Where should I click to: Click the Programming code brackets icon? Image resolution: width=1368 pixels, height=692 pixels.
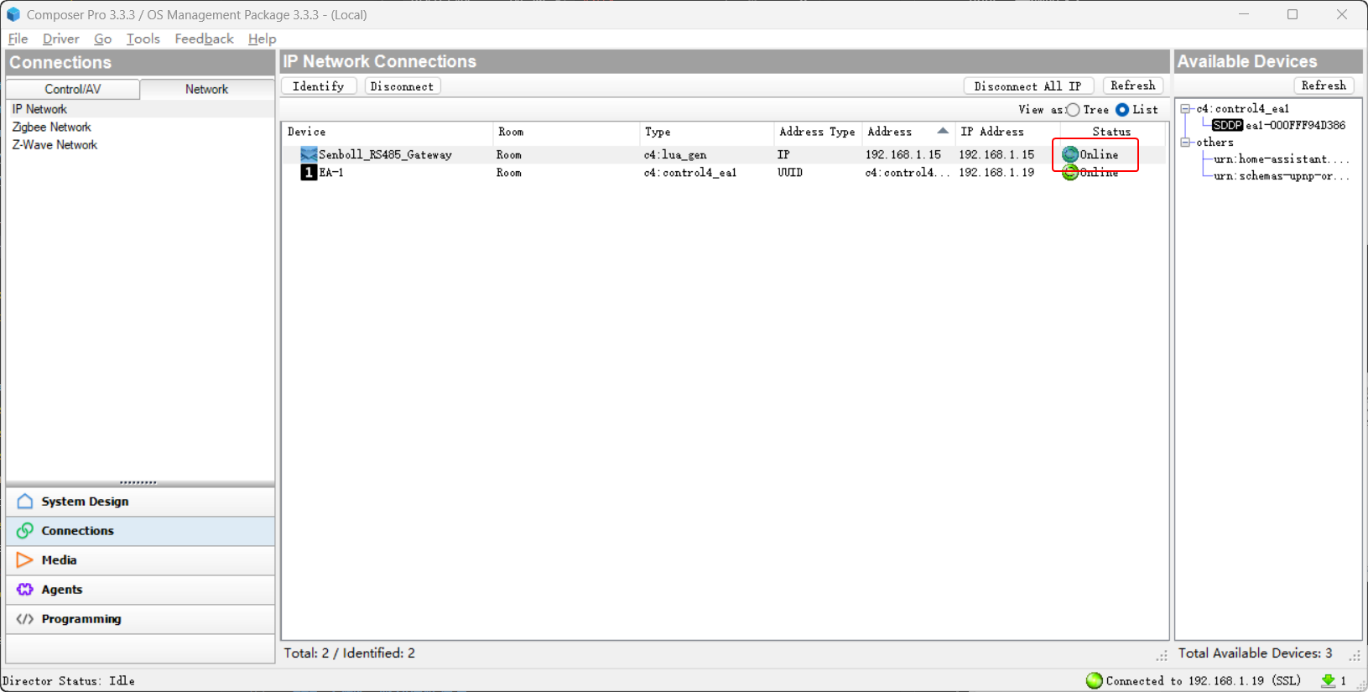(x=25, y=619)
